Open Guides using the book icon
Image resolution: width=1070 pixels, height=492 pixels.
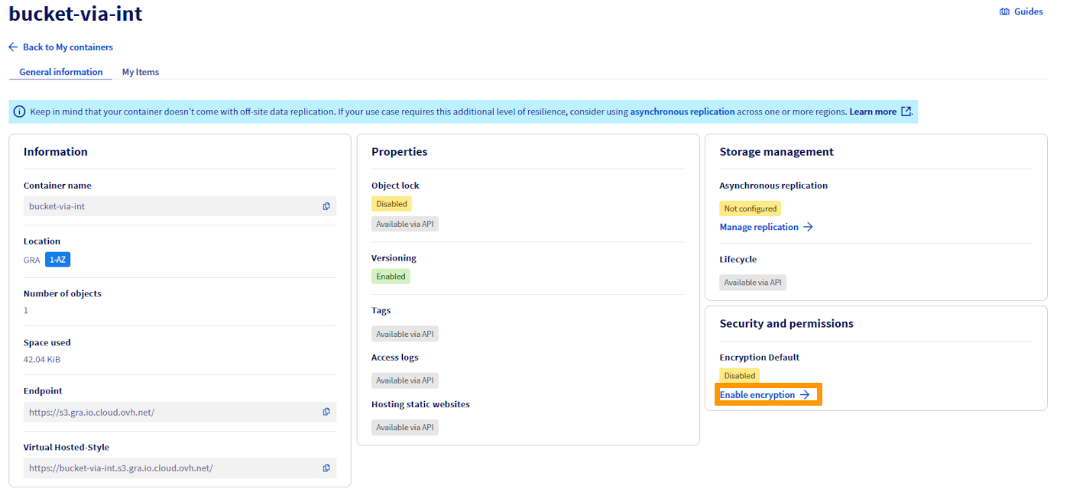[1004, 11]
